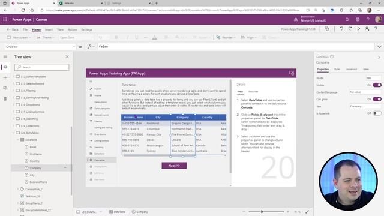Select DataTable in the breadcrumb bar
The width and height of the screenshot is (384, 216).
(x=118, y=212)
